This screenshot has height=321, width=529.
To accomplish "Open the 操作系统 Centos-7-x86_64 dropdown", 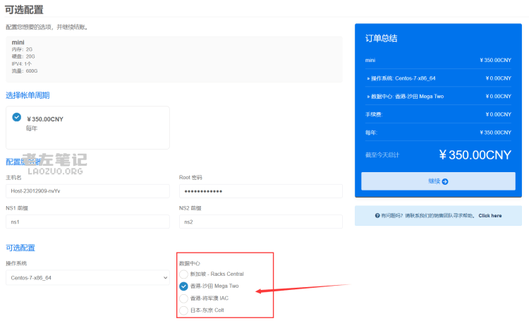I will [87, 278].
